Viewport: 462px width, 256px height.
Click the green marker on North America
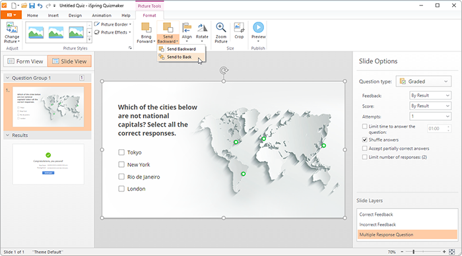(x=236, y=143)
